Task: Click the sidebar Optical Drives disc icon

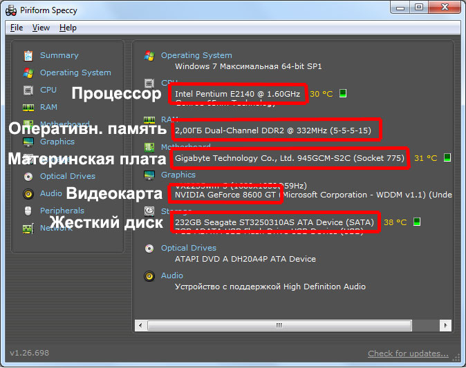Action: (x=28, y=177)
